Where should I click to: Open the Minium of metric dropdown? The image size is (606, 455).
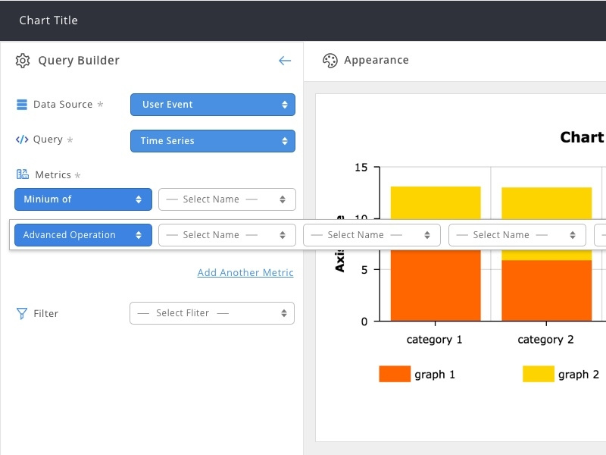pyautogui.click(x=83, y=199)
